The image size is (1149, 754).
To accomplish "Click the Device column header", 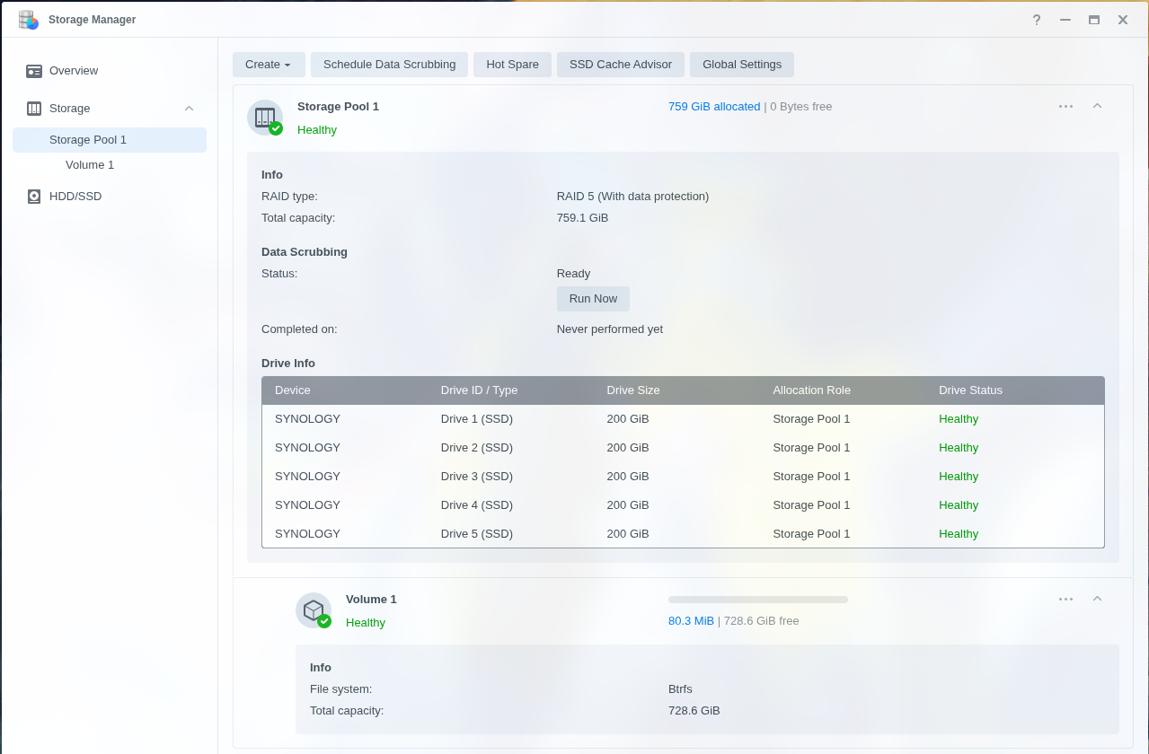I will click(344, 390).
